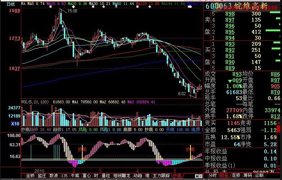
Task: Click the 8.02 low price annotation
Action: pos(182,94)
